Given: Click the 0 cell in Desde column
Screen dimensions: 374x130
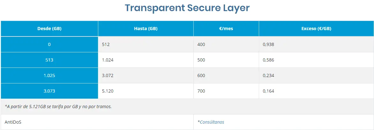Looking at the screenshot, I should (49, 44).
